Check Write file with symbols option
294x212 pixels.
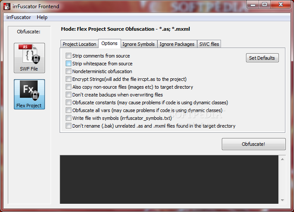(x=68, y=118)
